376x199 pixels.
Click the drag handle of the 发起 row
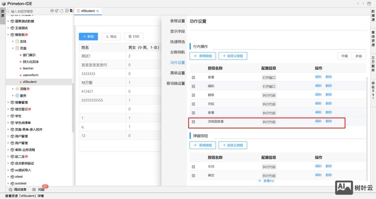(193, 104)
